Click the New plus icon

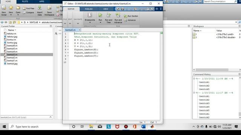click(11, 7)
